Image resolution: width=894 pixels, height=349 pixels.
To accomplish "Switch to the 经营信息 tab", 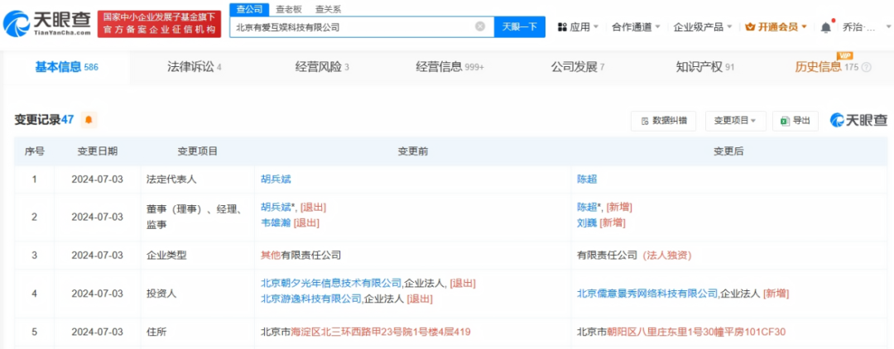I will coord(449,67).
